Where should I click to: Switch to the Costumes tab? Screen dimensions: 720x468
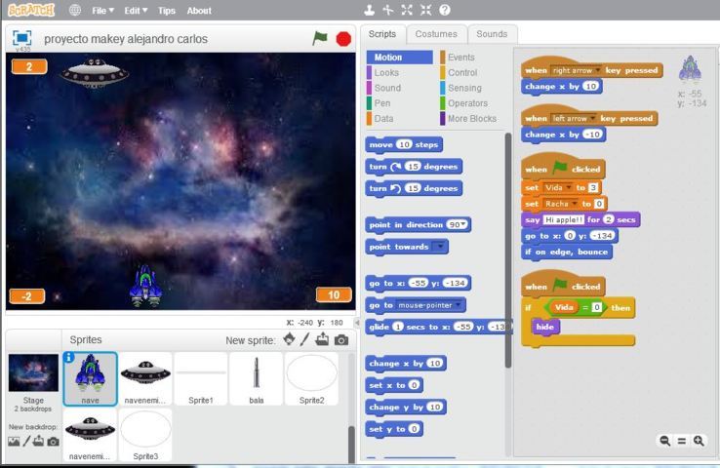(435, 34)
